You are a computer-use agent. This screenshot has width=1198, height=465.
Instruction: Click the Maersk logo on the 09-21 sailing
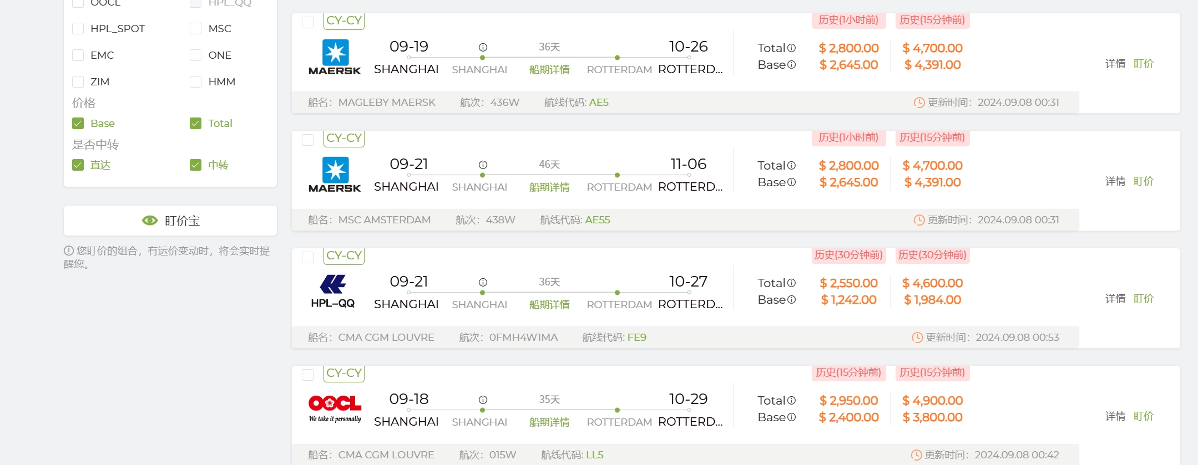pyautogui.click(x=335, y=175)
